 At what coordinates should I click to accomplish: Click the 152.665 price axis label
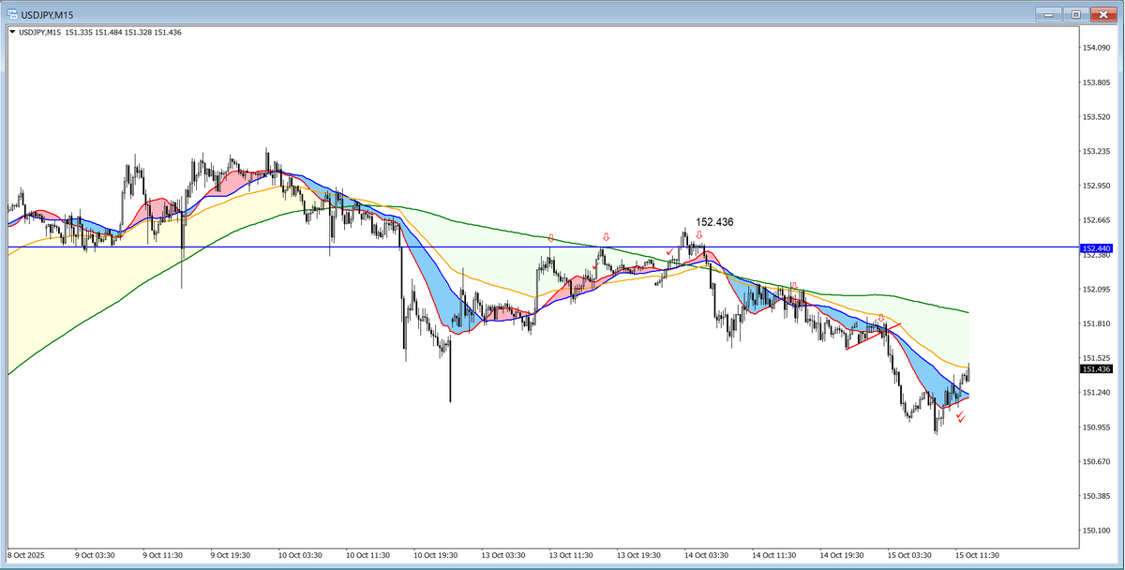[1096, 220]
